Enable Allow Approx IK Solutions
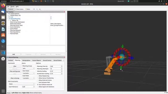The height and width of the screenshot is (94, 168). click(38, 87)
